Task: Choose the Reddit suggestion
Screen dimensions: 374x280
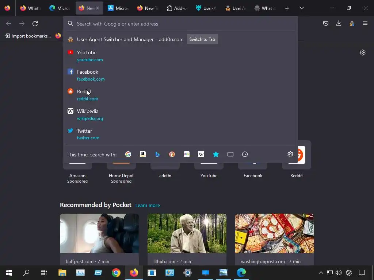Action: [x=180, y=95]
